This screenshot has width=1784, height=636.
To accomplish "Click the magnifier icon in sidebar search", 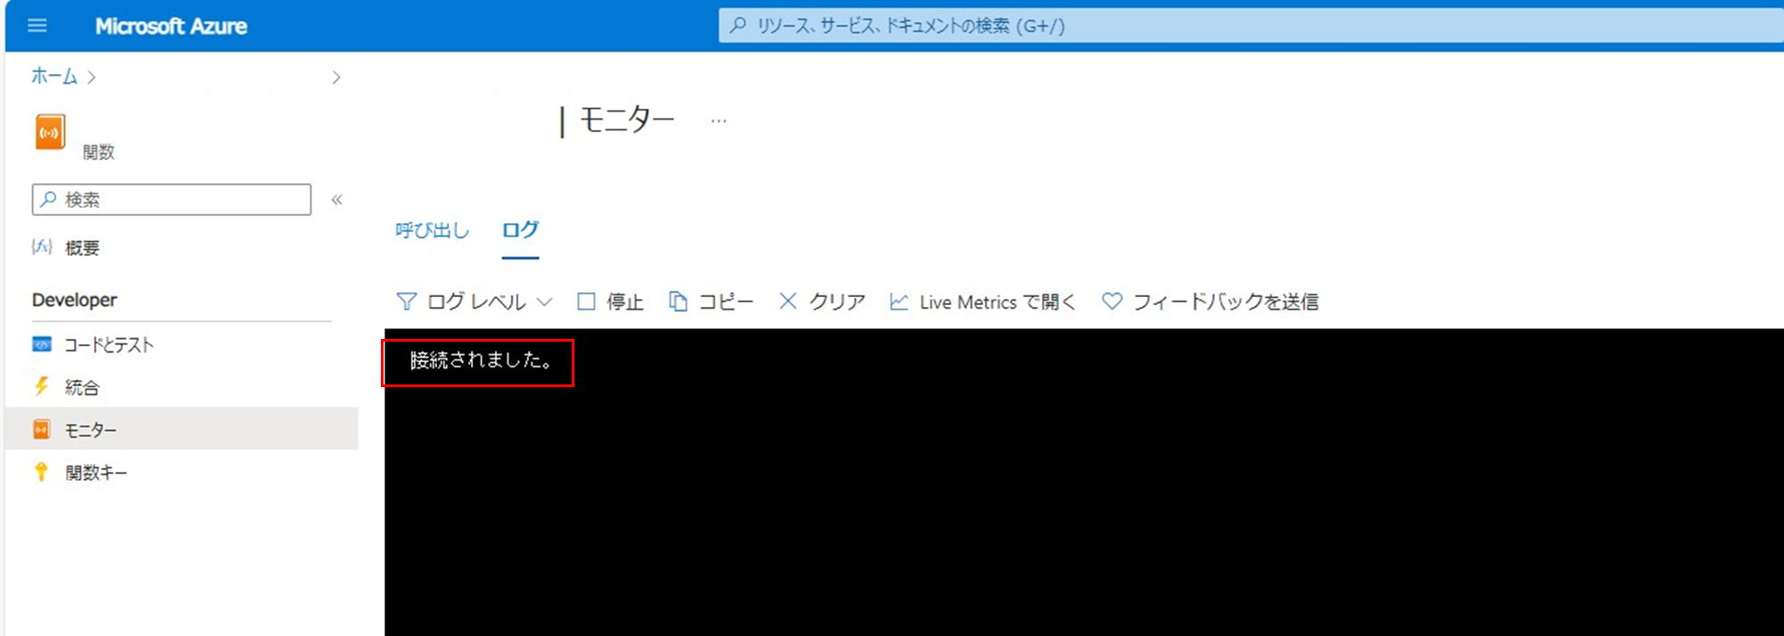I will tap(49, 199).
